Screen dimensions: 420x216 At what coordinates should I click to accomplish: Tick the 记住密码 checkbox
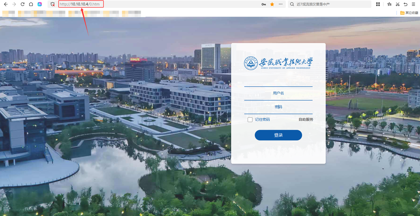250,120
